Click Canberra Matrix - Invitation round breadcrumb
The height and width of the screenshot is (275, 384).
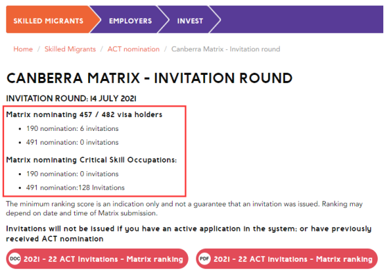[225, 49]
